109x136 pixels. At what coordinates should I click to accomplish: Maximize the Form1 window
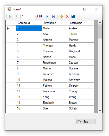tap(85, 9)
